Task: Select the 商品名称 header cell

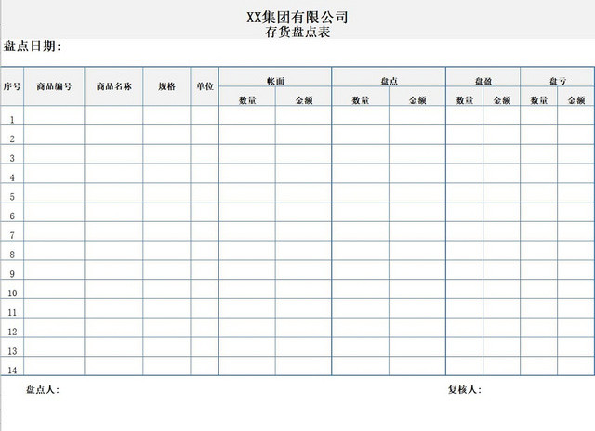Action: (x=113, y=86)
